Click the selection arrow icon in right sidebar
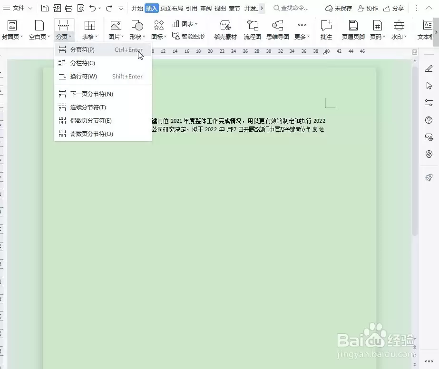 [x=429, y=86]
